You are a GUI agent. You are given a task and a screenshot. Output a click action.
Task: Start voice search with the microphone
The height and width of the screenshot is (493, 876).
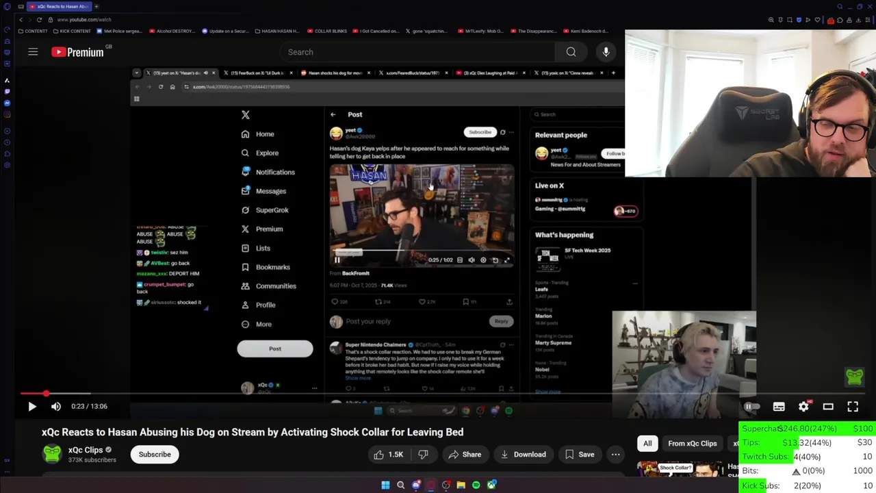(x=606, y=52)
